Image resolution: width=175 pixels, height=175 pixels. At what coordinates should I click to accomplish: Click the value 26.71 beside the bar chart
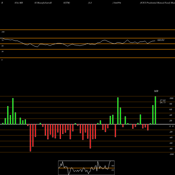163,103
